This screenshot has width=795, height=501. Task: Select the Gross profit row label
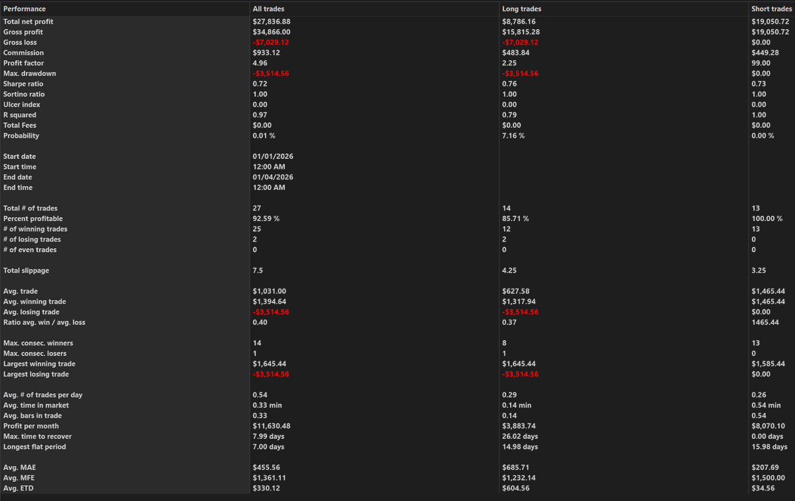click(x=23, y=32)
